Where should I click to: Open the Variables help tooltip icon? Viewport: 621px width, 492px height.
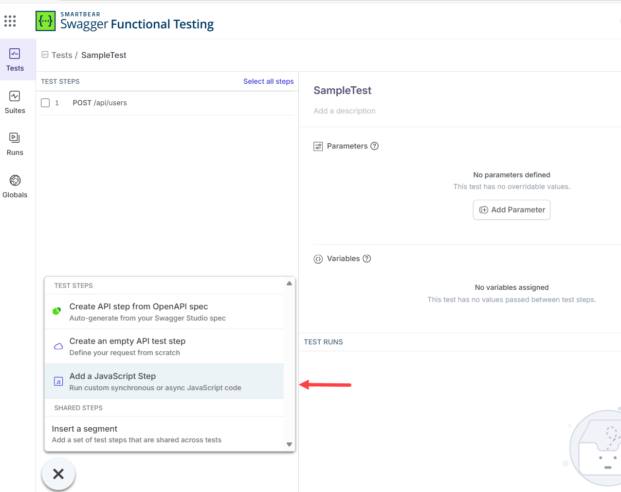[x=367, y=259]
